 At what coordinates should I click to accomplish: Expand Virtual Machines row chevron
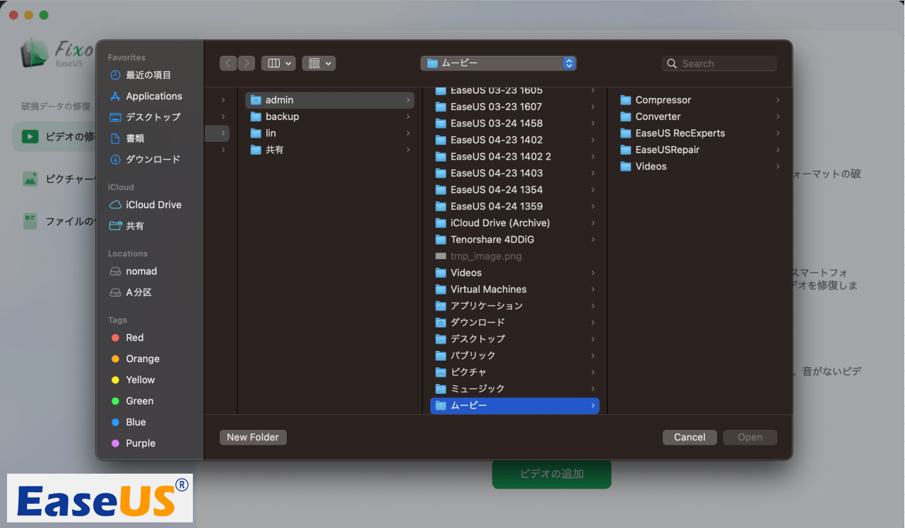593,289
